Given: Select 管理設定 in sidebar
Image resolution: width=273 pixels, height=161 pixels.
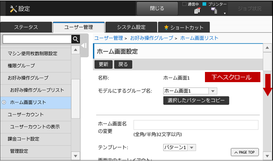Looking at the screenshot, I should (x=36, y=151).
